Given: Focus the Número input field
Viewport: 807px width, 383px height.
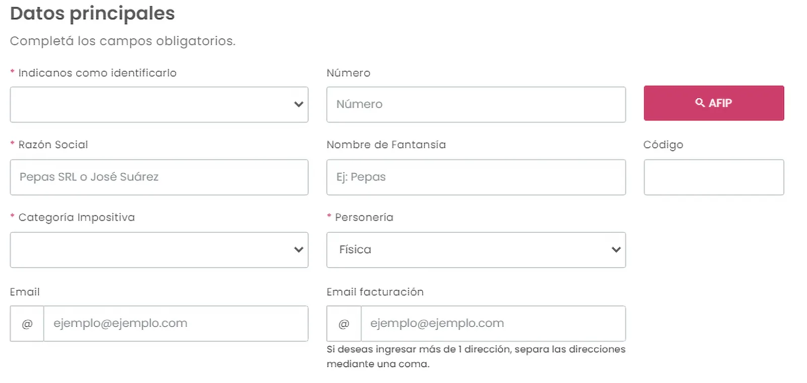Looking at the screenshot, I should pos(476,104).
